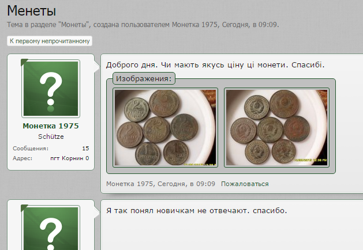Click the first poster's question-mark avatar
The width and height of the screenshot is (363, 250).
tap(50, 88)
